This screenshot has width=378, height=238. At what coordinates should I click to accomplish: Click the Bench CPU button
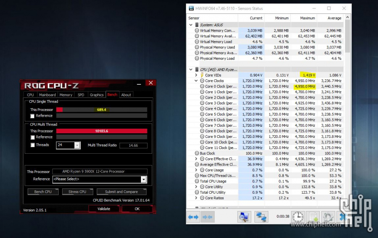(x=43, y=192)
